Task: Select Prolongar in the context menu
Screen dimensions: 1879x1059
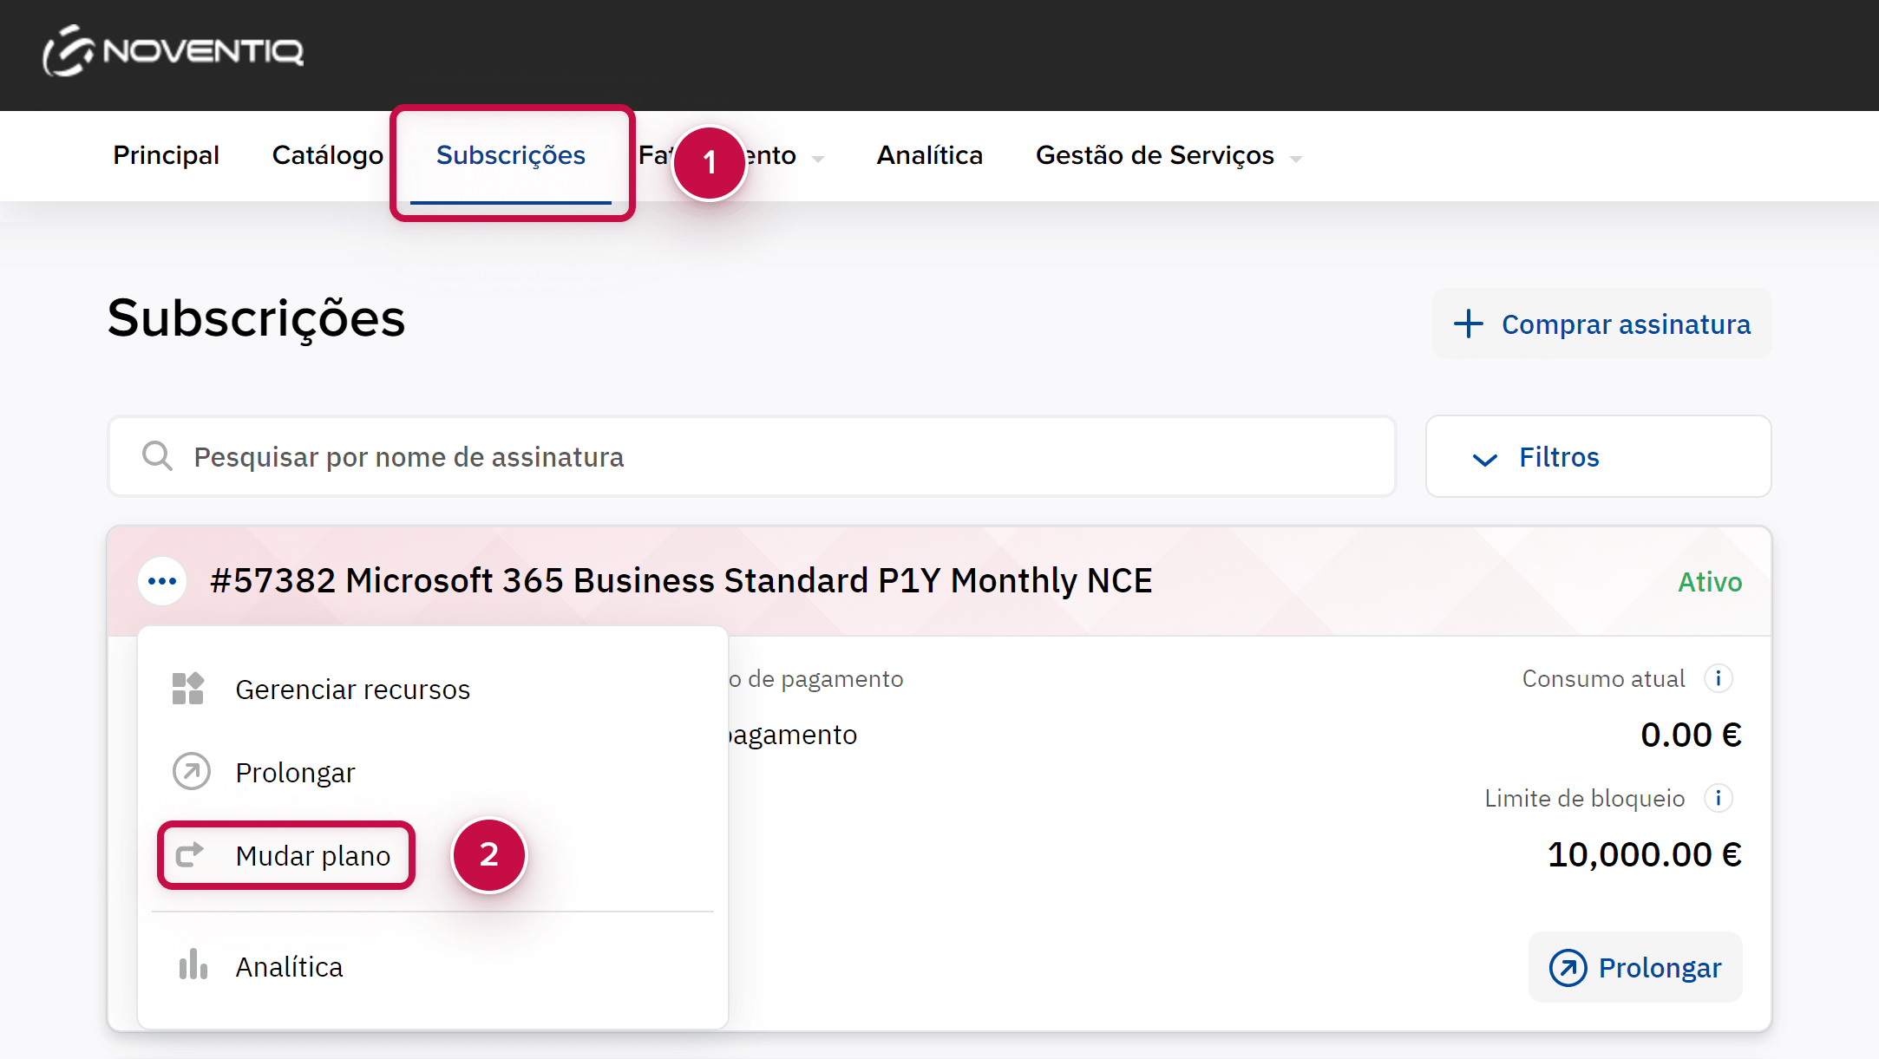Action: coord(295,772)
